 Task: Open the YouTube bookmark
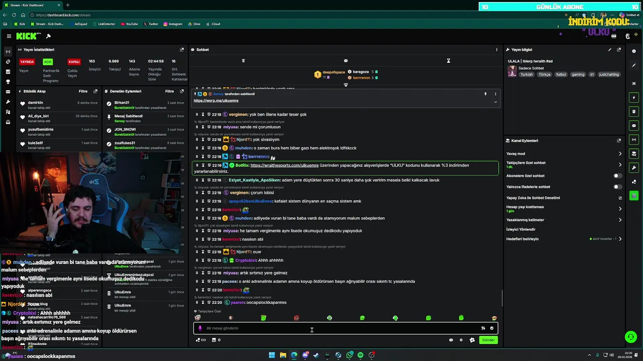[129, 24]
